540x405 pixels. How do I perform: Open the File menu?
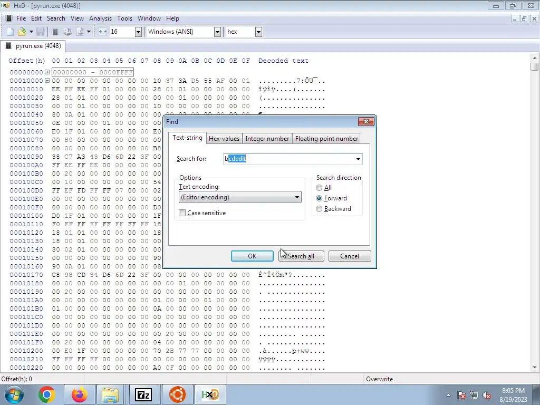point(21,18)
